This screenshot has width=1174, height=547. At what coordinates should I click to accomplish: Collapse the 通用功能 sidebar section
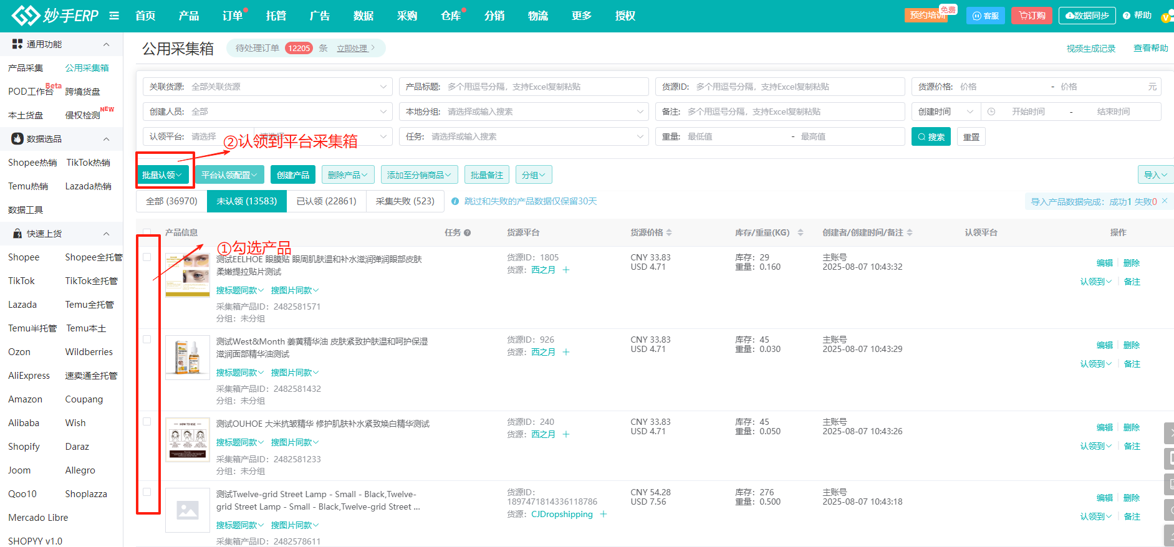point(107,44)
